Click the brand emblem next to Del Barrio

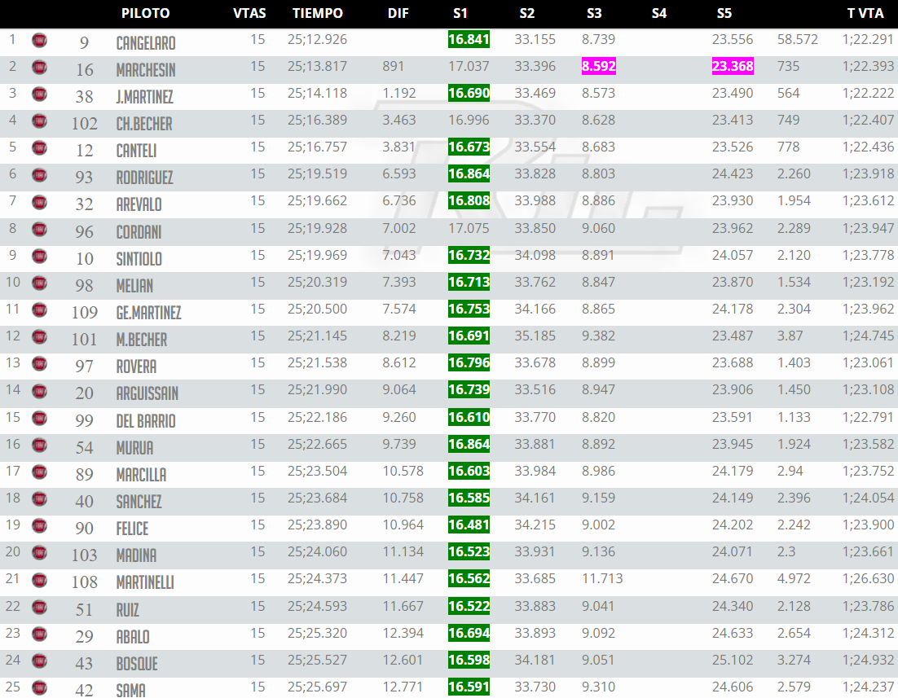(39, 418)
